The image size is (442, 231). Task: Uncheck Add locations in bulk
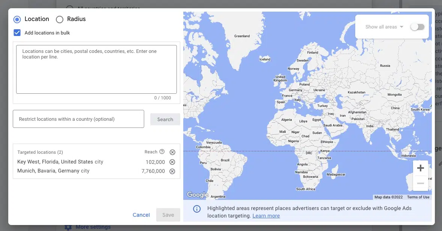(x=17, y=33)
